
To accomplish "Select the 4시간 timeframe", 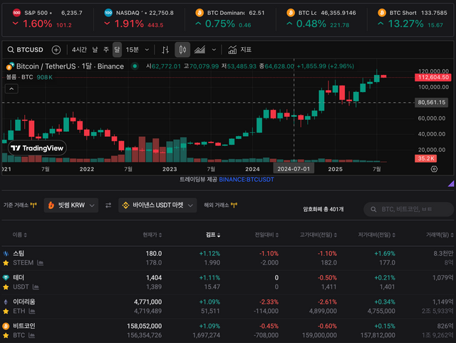I will click(79, 50).
